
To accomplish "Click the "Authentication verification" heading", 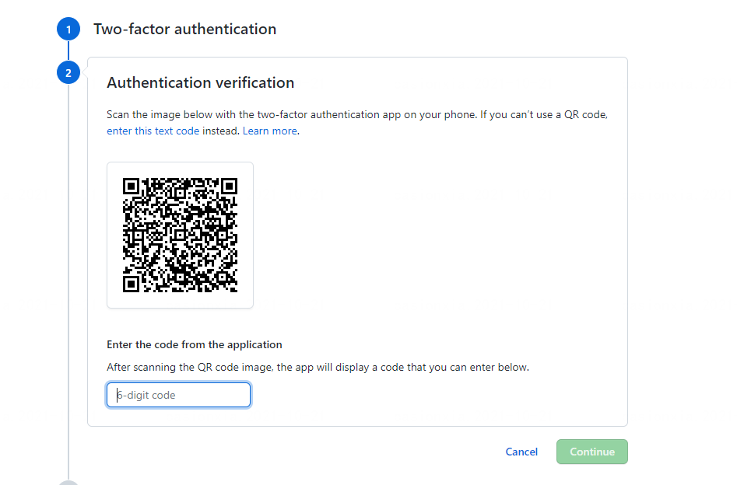I will [201, 82].
